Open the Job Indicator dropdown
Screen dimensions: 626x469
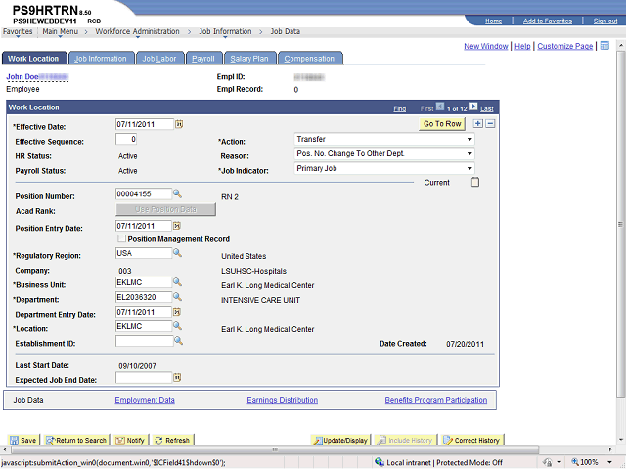coord(384,168)
